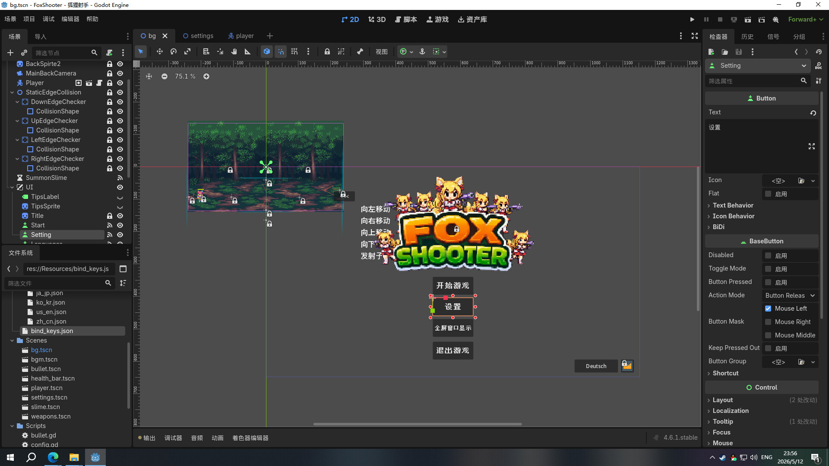Add a new child node
Image resolution: width=829 pixels, height=466 pixels.
pos(10,53)
